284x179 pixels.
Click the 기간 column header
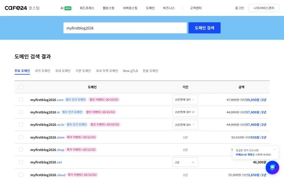(x=185, y=87)
